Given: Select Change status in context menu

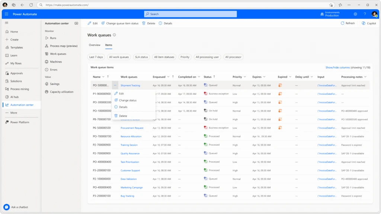Looking at the screenshot, I should 128,100.
